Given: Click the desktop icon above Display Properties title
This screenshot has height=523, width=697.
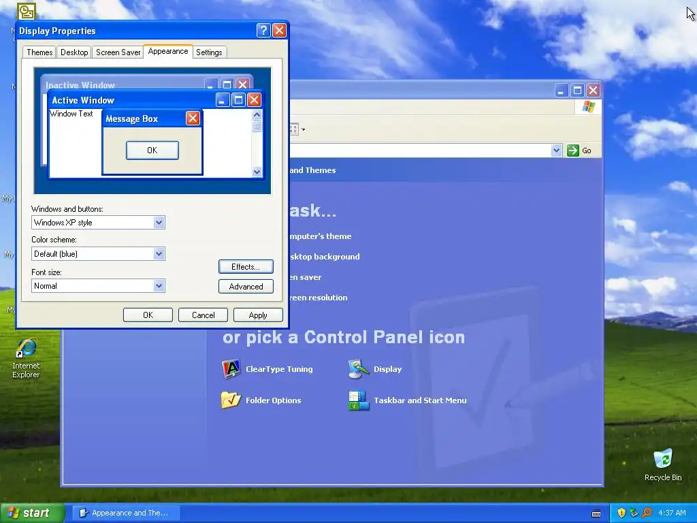Looking at the screenshot, I should point(27,11).
